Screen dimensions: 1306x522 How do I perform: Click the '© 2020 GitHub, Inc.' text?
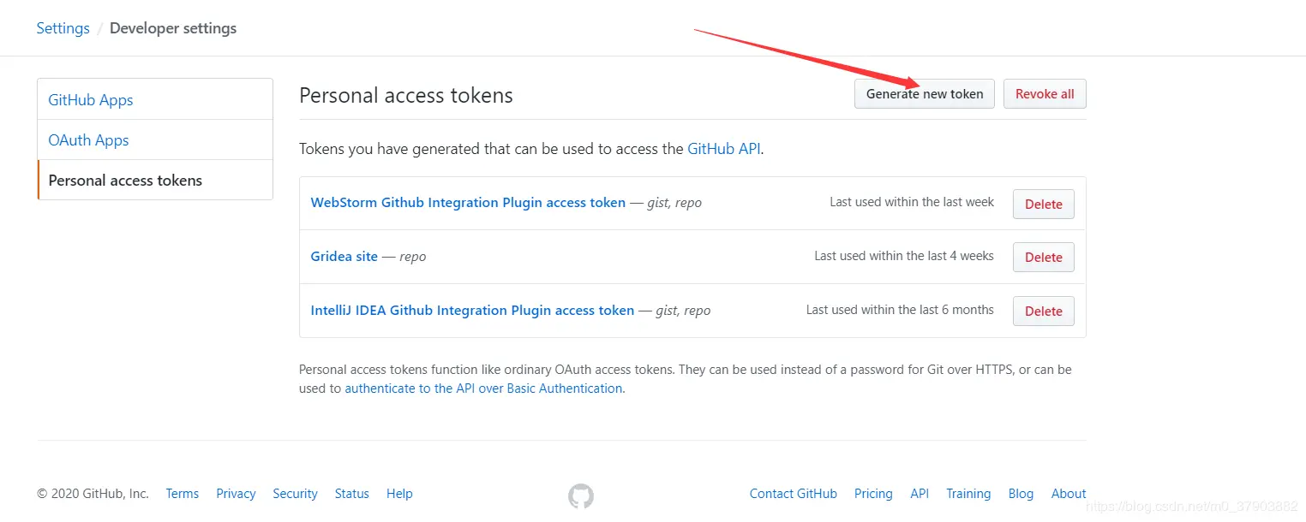(x=93, y=494)
